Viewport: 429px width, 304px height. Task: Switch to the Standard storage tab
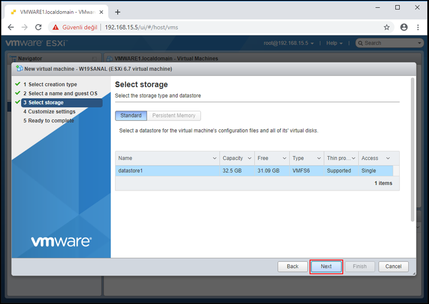point(131,115)
